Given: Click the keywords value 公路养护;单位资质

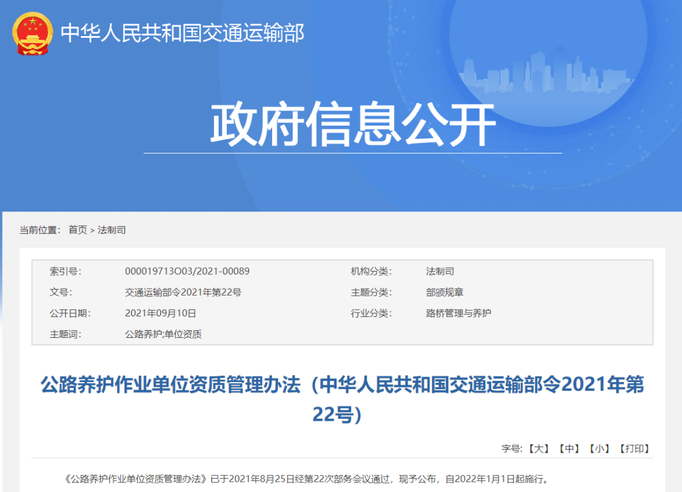Looking at the screenshot, I should pos(163,334).
